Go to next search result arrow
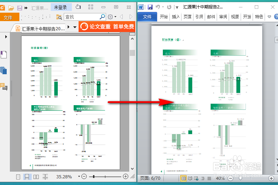The image size is (278, 185). coord(131,17)
